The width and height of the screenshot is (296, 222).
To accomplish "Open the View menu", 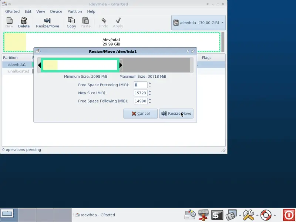I will pos(41,11).
